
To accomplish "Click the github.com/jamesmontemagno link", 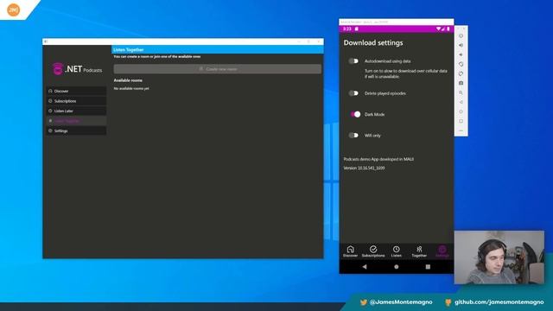I will 499,302.
